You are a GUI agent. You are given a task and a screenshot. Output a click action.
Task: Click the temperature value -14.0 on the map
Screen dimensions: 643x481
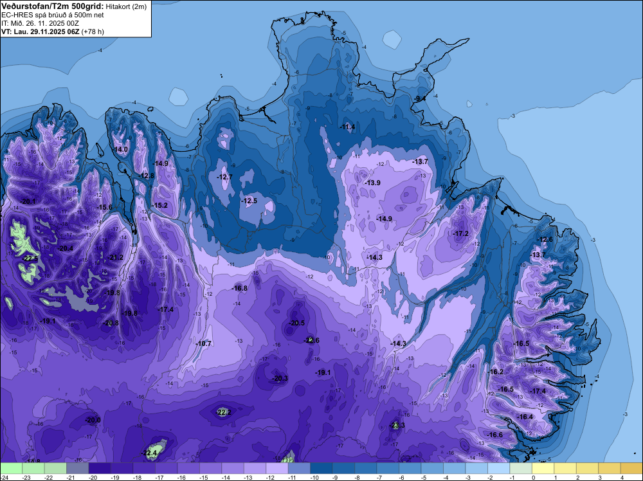[121, 149]
